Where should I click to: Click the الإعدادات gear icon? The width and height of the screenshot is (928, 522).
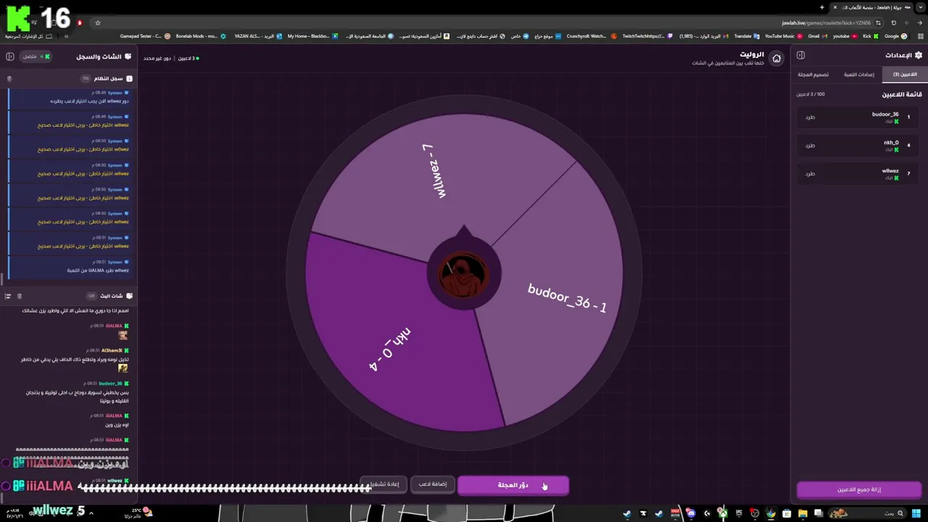pyautogui.click(x=919, y=55)
